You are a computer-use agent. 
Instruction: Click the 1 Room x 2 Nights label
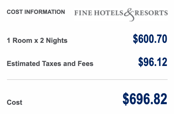[37, 41]
